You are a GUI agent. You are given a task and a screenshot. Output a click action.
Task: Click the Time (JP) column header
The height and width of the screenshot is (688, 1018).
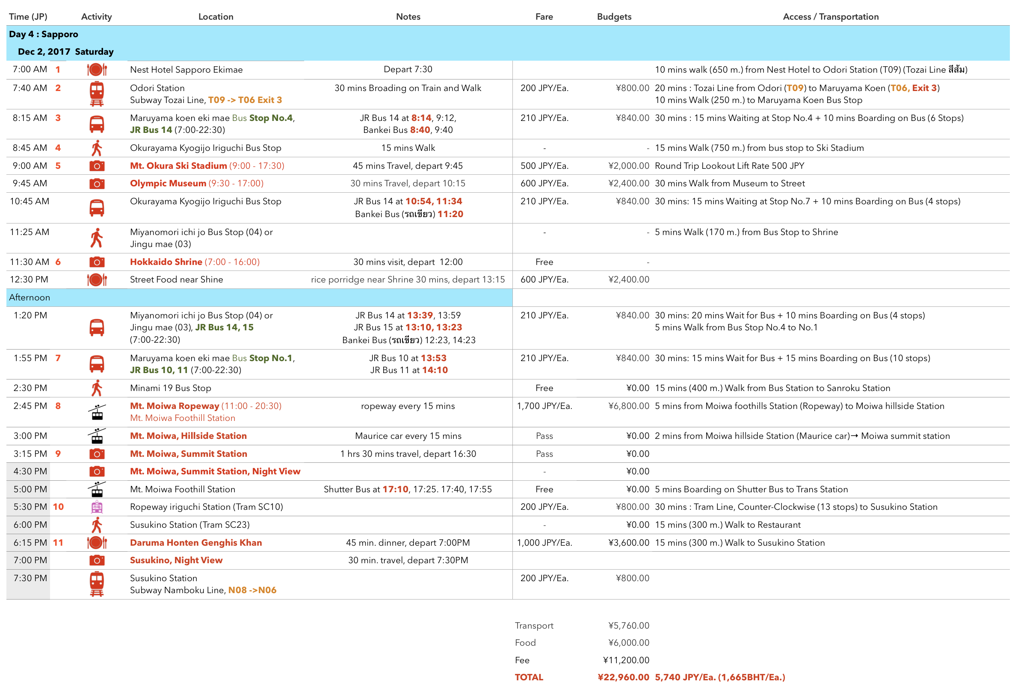(28, 17)
